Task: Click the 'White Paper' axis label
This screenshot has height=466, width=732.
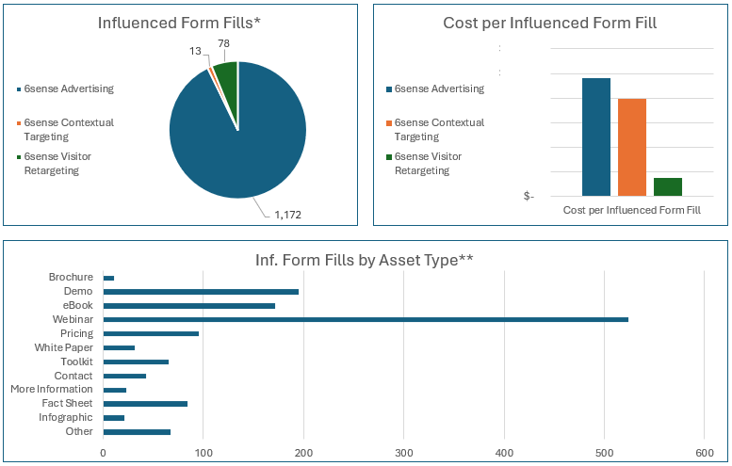Action: coord(63,347)
